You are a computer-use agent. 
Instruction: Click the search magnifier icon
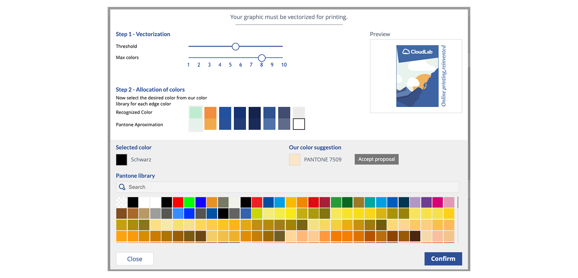[122, 187]
